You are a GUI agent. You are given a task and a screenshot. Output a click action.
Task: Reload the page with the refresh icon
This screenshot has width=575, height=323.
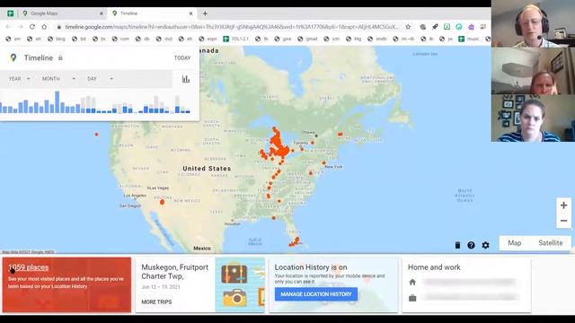click(32, 27)
